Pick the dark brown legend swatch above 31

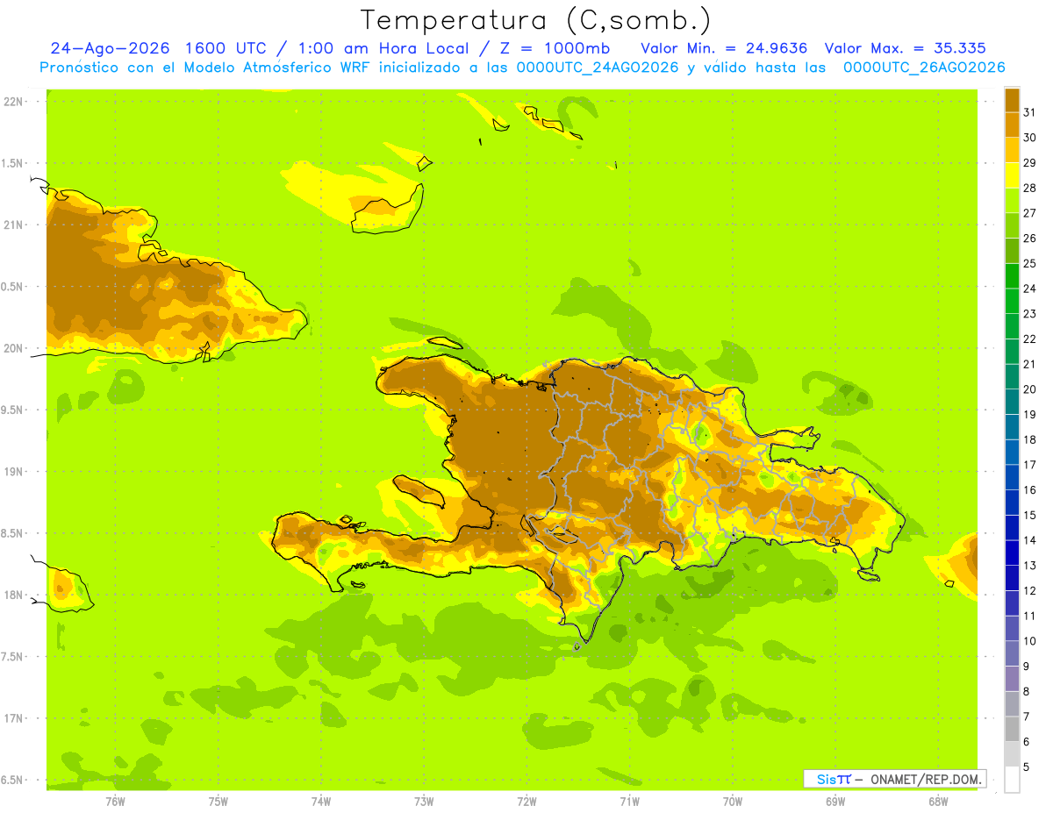click(x=1012, y=100)
